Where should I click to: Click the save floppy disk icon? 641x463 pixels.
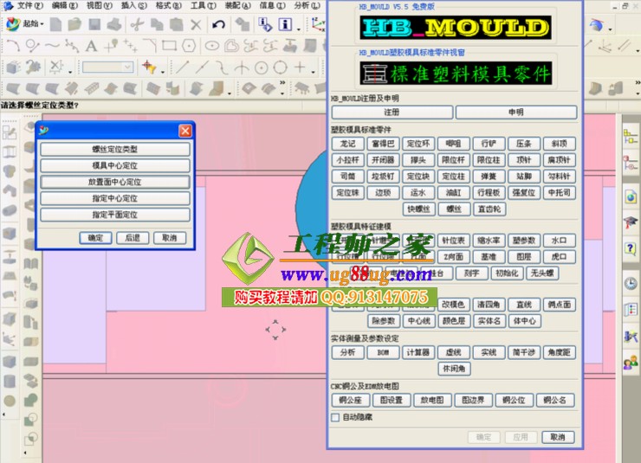point(94,25)
